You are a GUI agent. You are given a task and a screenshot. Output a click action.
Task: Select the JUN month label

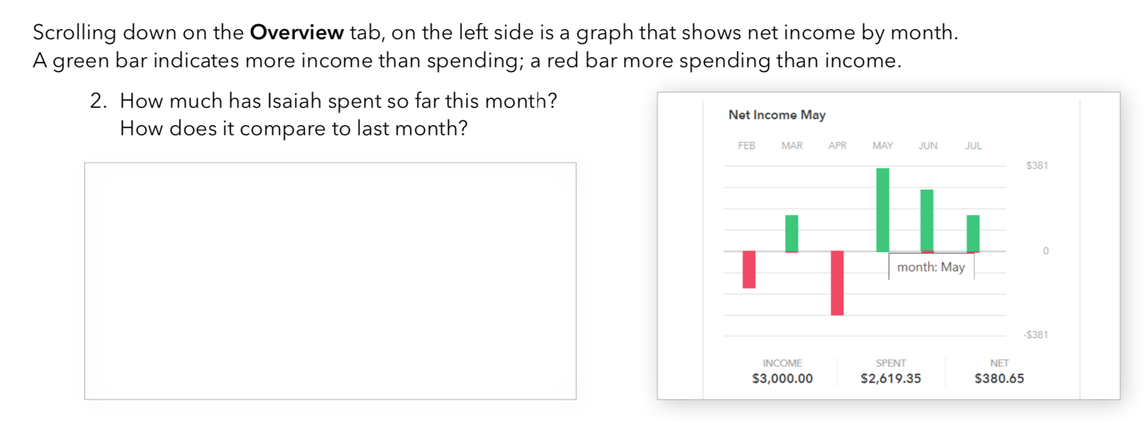[927, 146]
